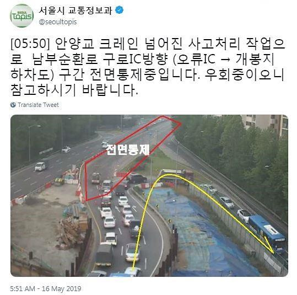
Task: Click the apartment building in the photo corner
Action: point(266,125)
